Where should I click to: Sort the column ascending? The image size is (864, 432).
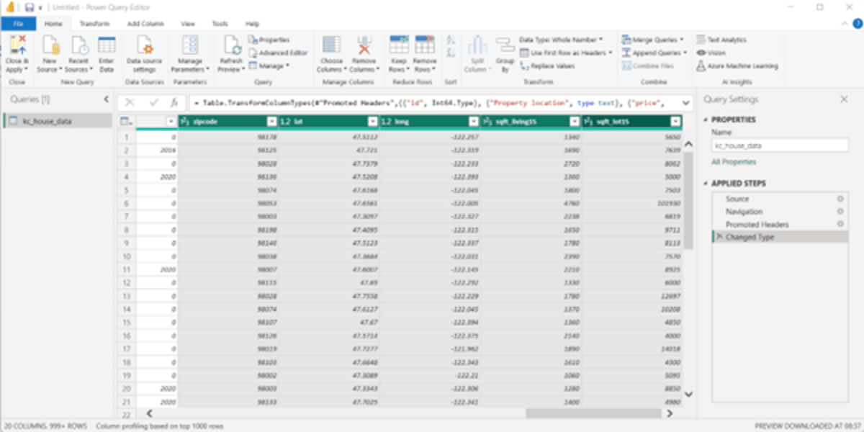(x=451, y=40)
